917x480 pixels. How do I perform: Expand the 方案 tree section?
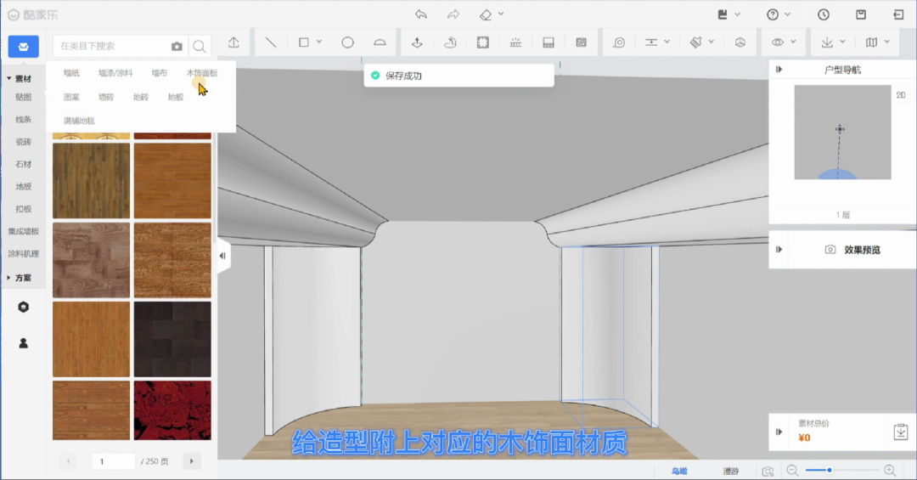click(x=8, y=278)
